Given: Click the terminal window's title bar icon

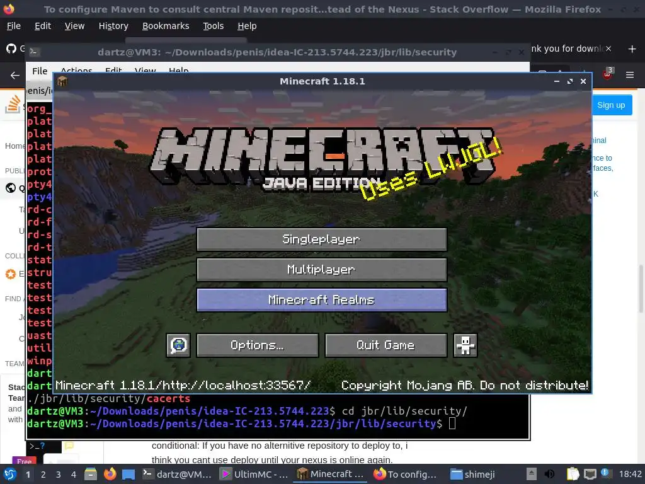Looking at the screenshot, I should tap(34, 52).
